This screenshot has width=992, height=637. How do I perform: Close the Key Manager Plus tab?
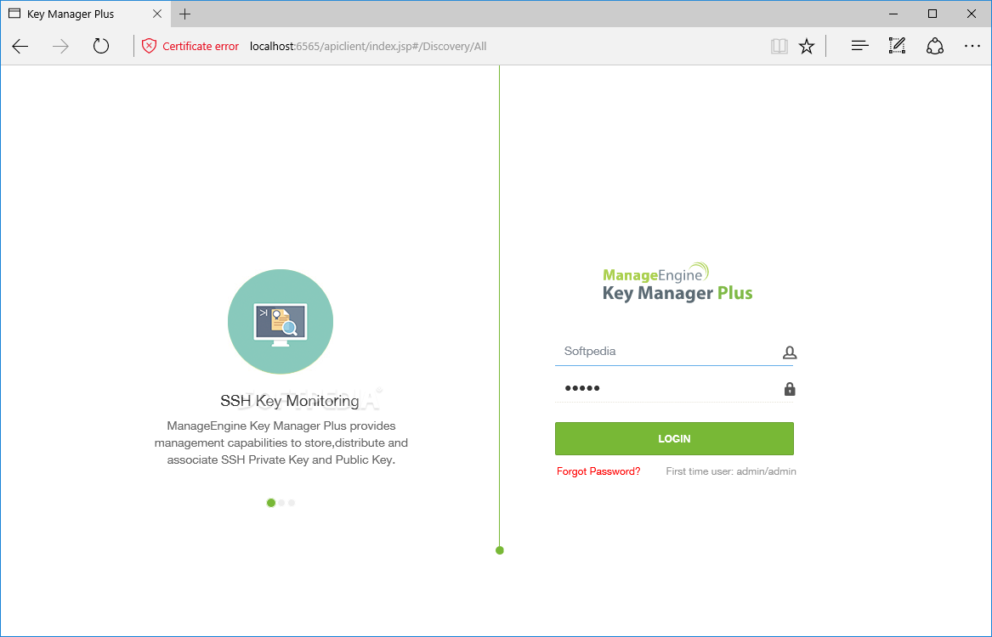(157, 14)
